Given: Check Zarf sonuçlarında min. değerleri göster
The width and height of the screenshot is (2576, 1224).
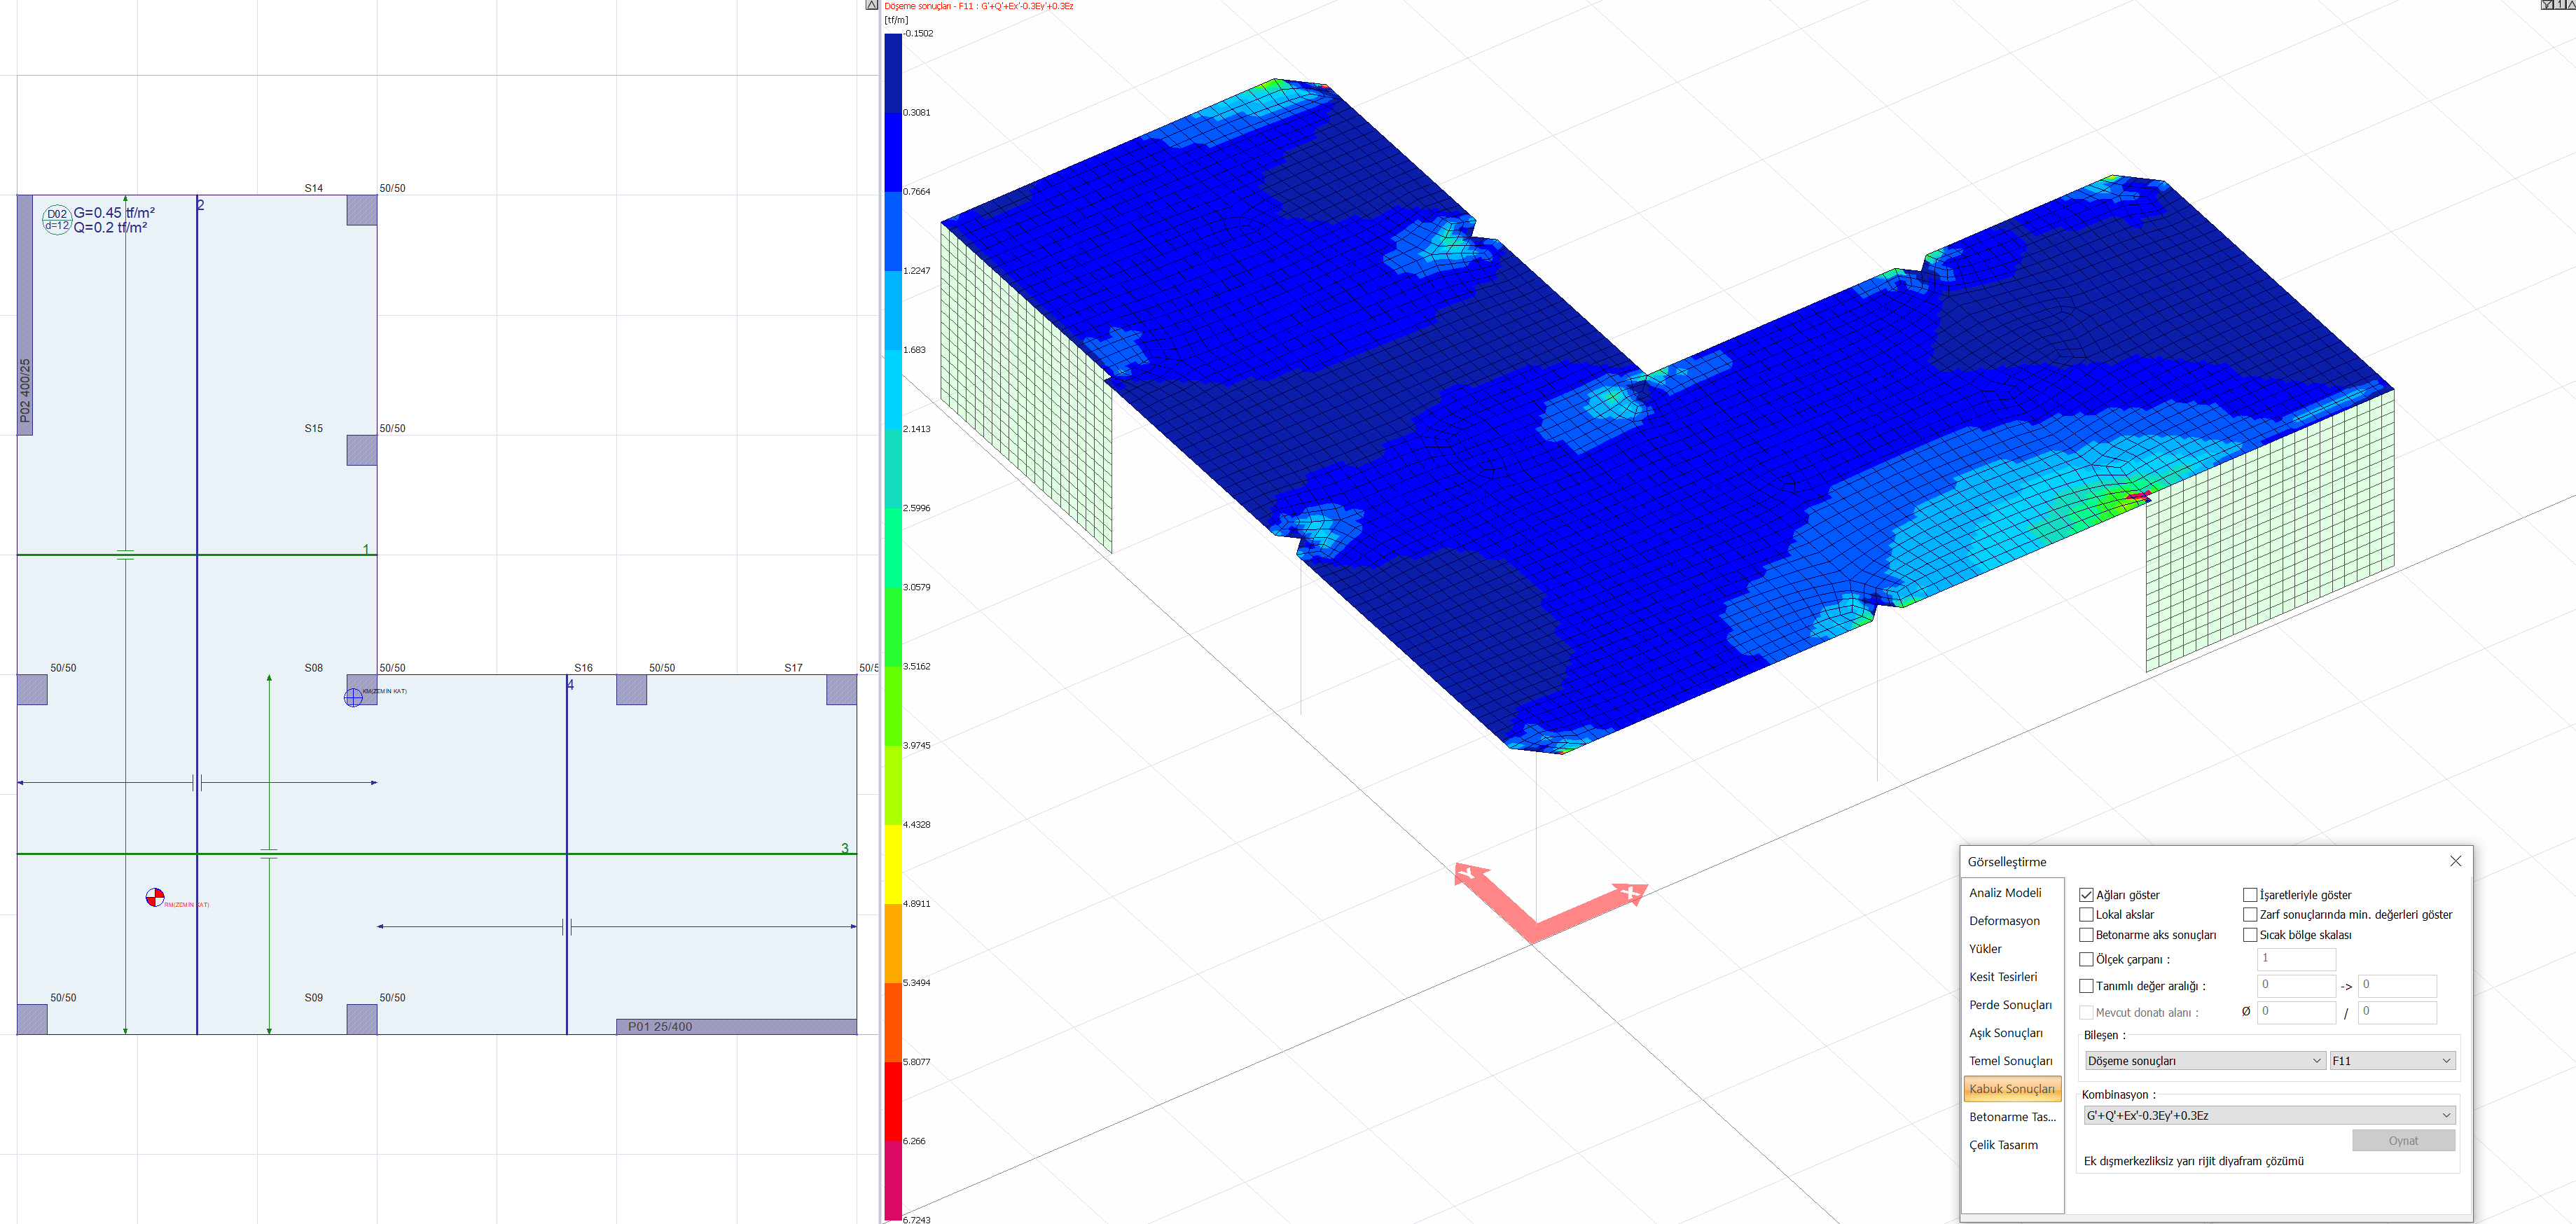Looking at the screenshot, I should click(x=2251, y=914).
